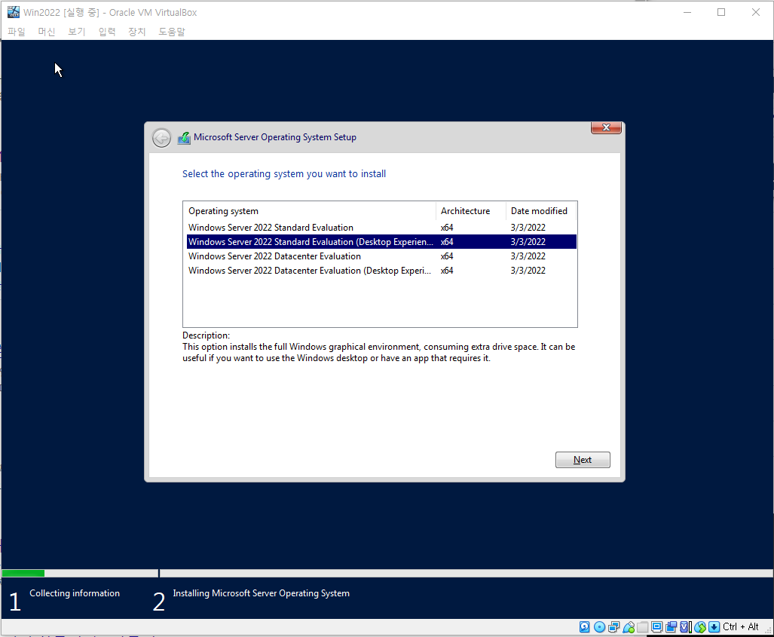Click the network adapters status icon
774x637 pixels.
613,626
